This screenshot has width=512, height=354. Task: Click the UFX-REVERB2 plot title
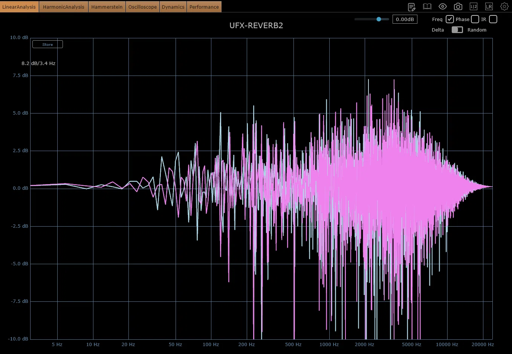256,26
